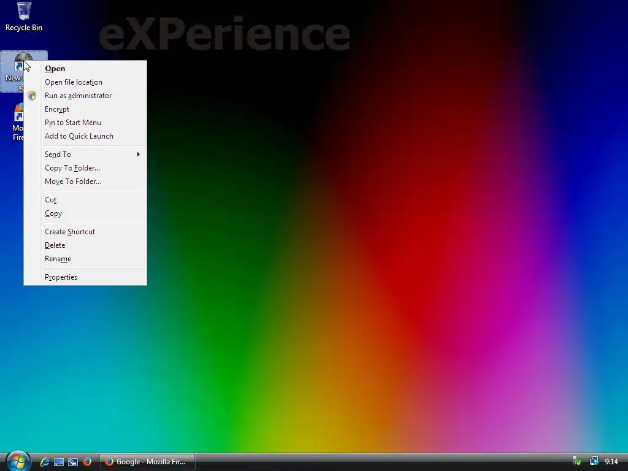
Task: Select Copy To Folder... entry
Action: pyautogui.click(x=85, y=168)
